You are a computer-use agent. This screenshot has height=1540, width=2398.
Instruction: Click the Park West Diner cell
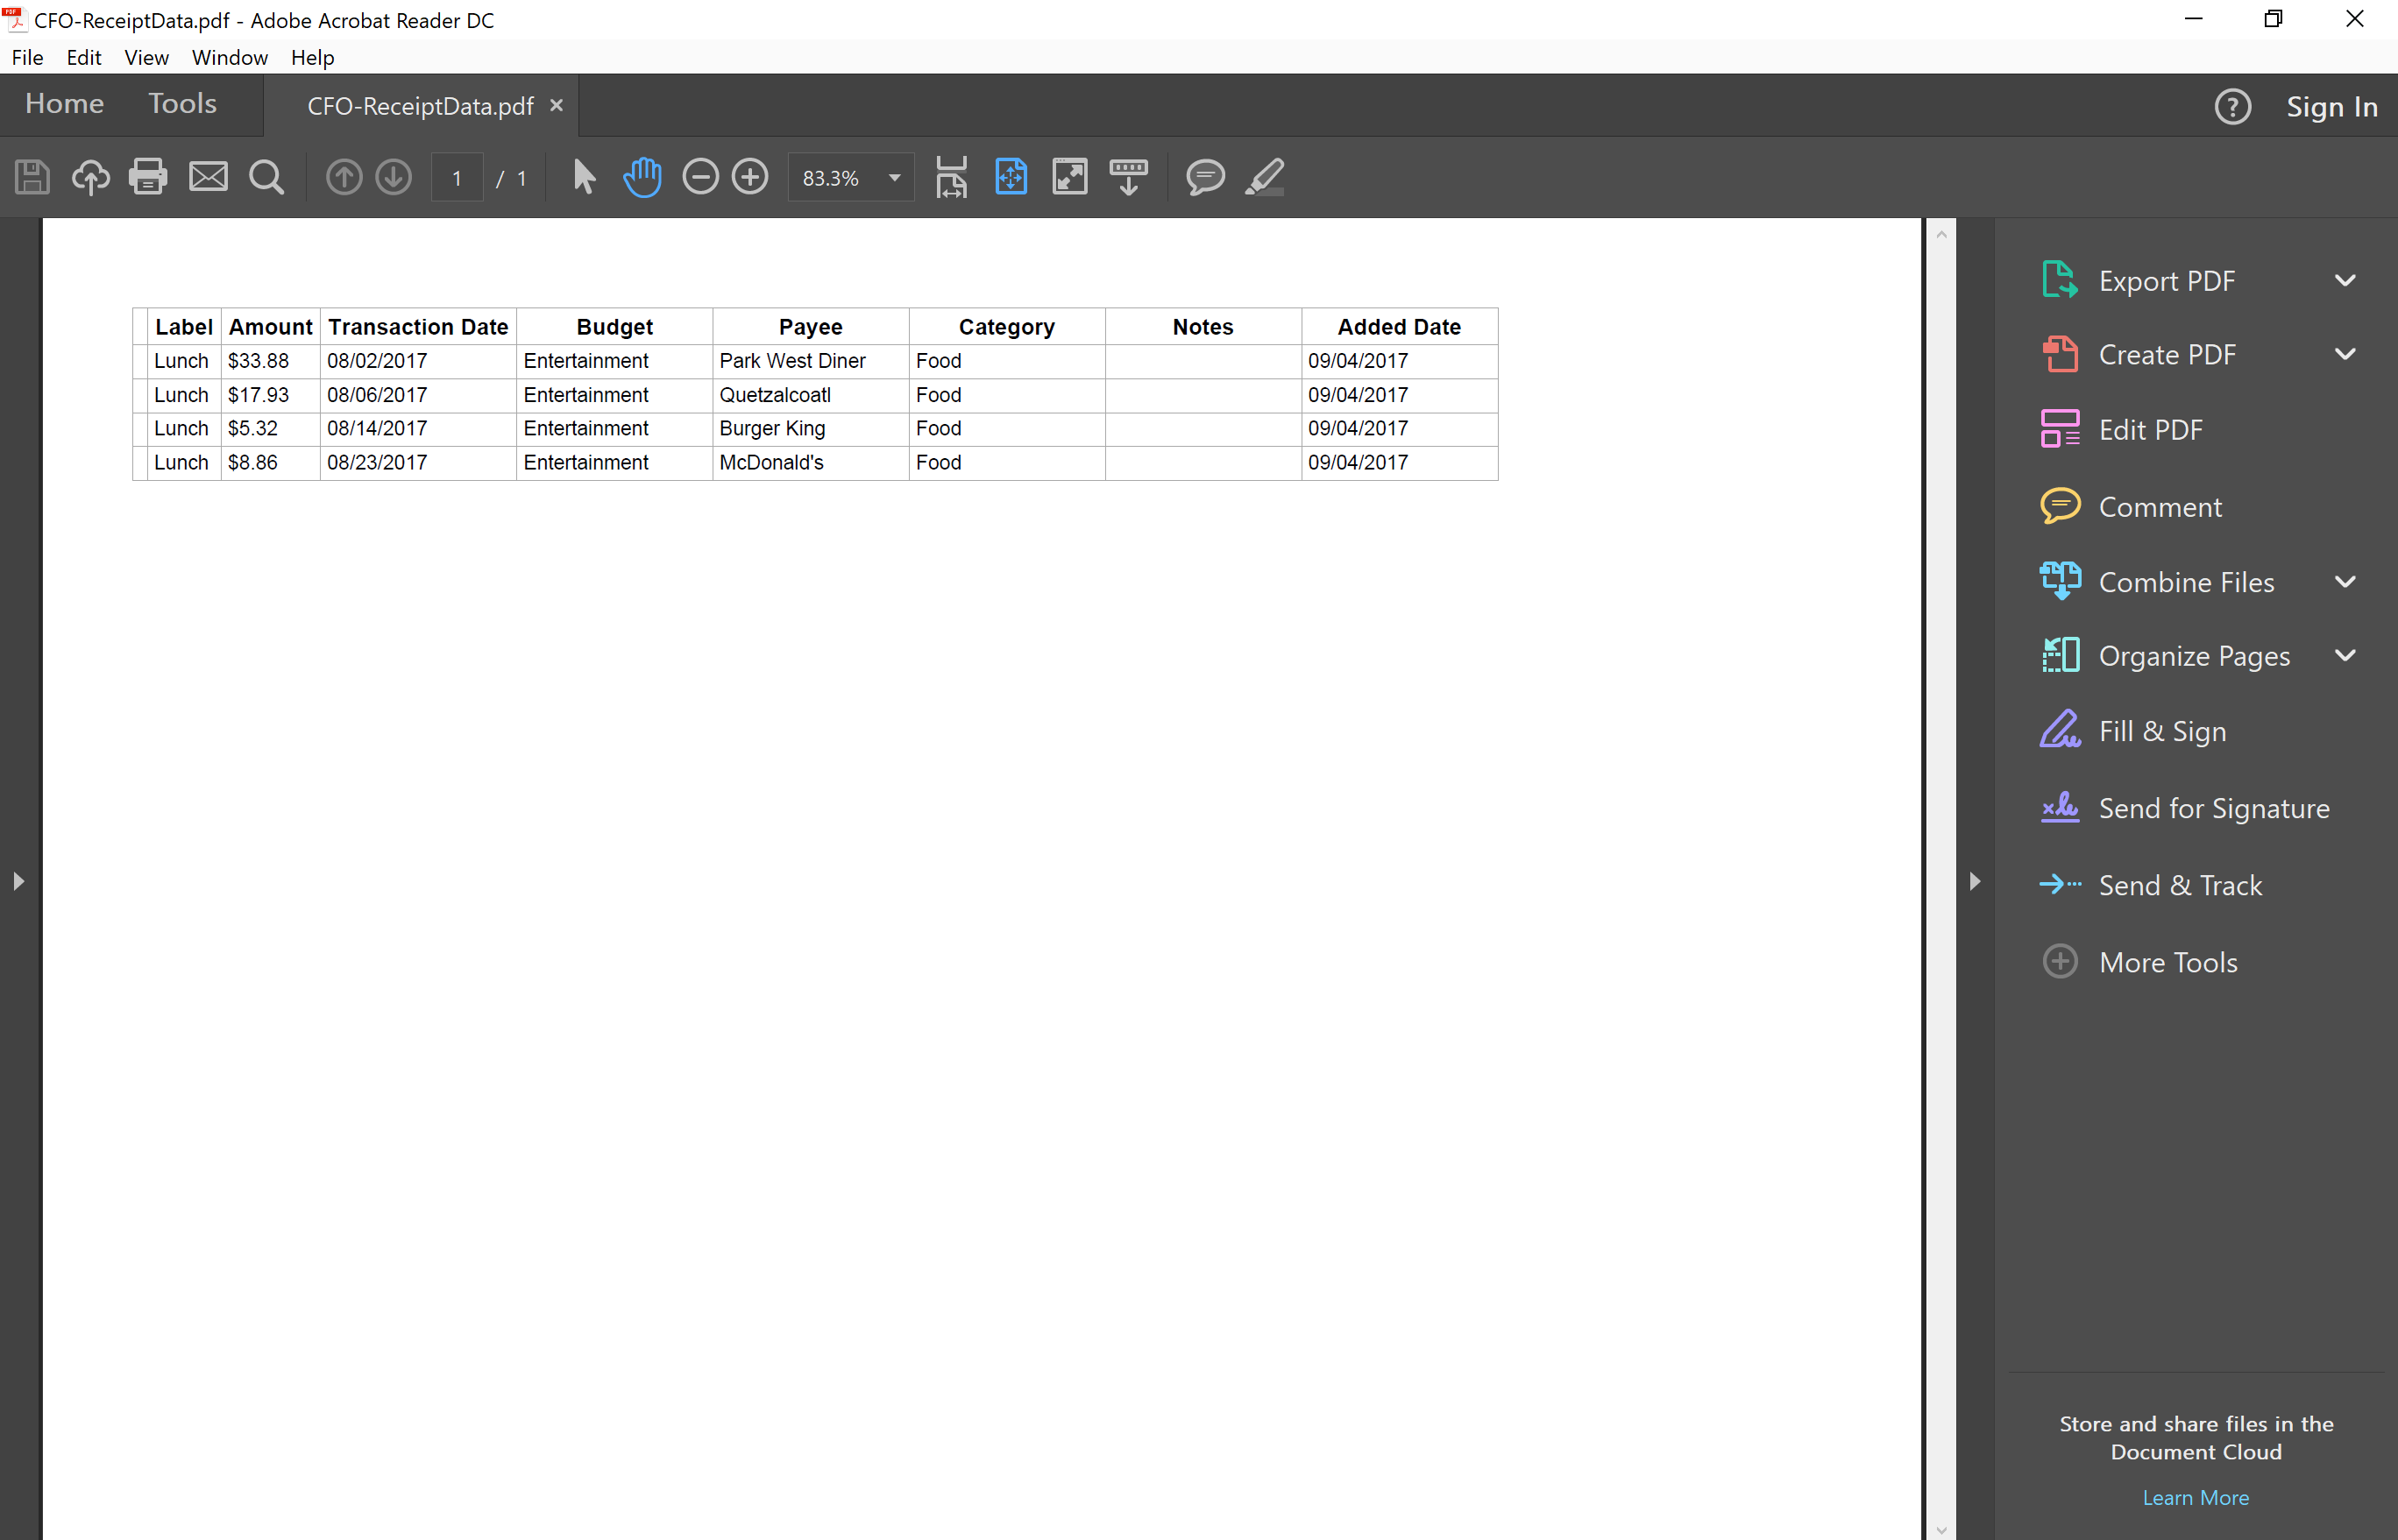click(811, 361)
